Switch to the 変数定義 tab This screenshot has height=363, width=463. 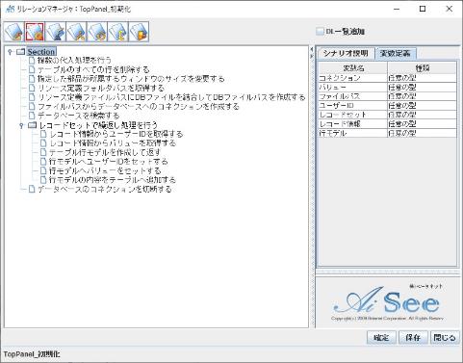(x=395, y=53)
